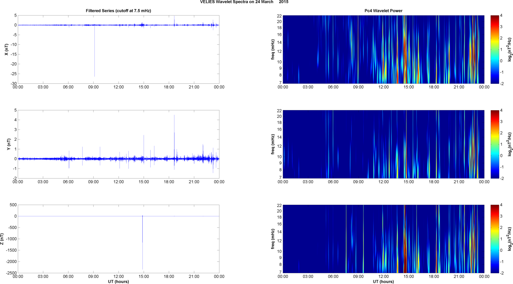The width and height of the screenshot is (513, 284).
Task: Click the X (nT) y-axis label
Action: coord(6,49)
